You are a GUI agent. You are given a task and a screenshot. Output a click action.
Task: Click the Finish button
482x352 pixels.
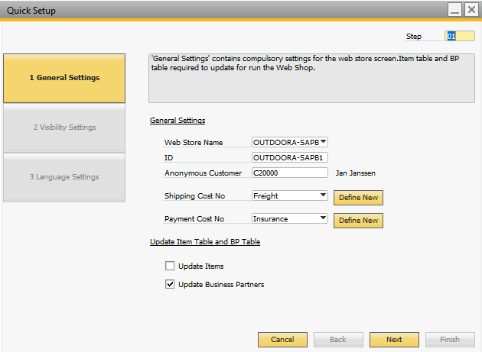[x=450, y=340]
